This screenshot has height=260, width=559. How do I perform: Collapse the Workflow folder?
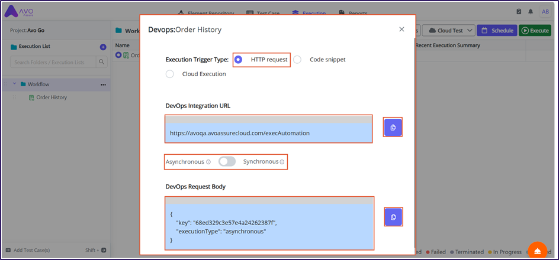15,84
